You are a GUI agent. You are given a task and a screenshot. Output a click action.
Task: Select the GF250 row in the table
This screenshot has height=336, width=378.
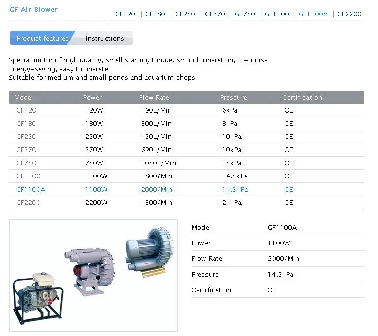pos(187,136)
